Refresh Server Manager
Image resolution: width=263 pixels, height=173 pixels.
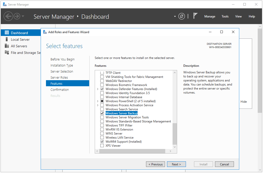coord(182,16)
